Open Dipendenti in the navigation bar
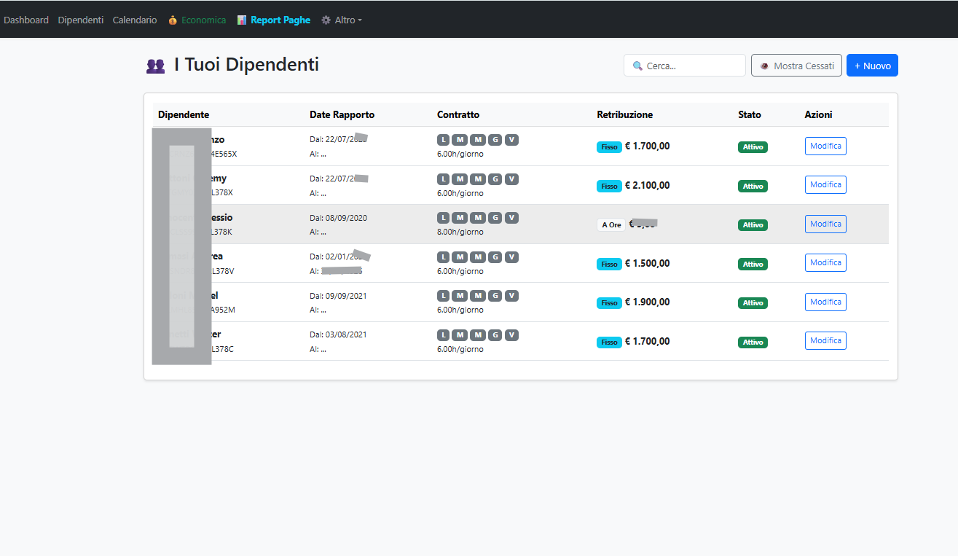 point(80,20)
